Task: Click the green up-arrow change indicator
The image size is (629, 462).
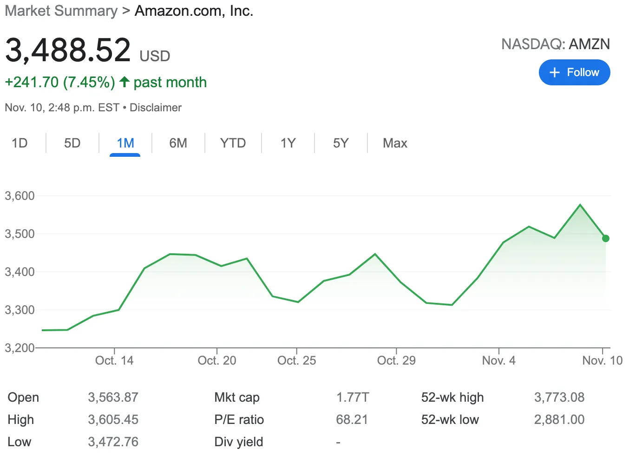Action: point(124,82)
